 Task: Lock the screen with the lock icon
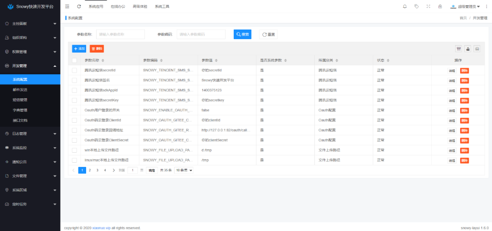(440, 6)
